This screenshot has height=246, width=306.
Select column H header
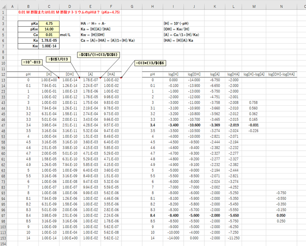(x=153, y=6)
